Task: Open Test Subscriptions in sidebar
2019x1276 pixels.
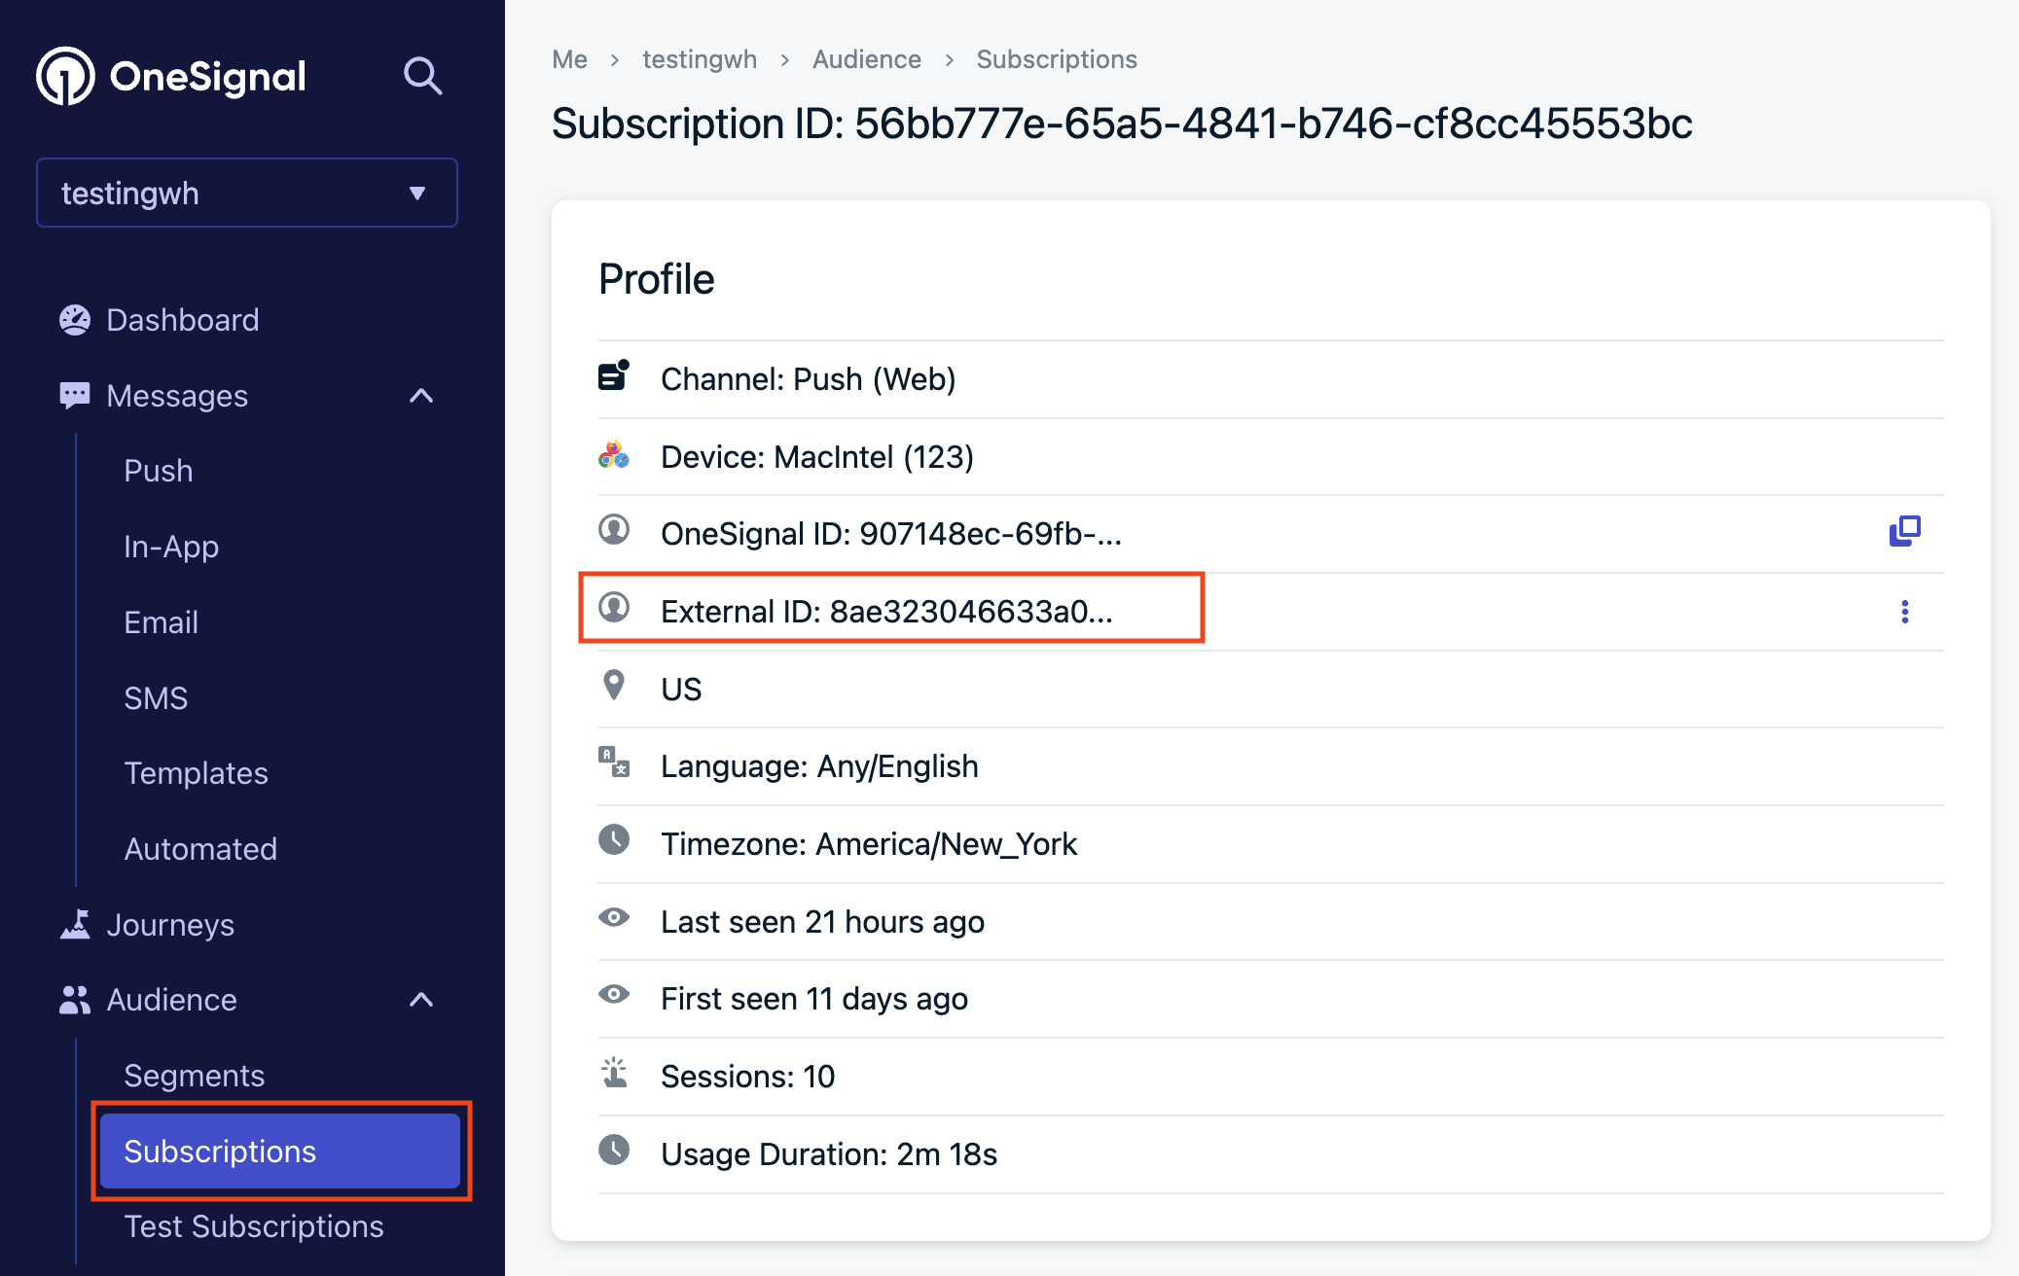Action: pyautogui.click(x=253, y=1226)
